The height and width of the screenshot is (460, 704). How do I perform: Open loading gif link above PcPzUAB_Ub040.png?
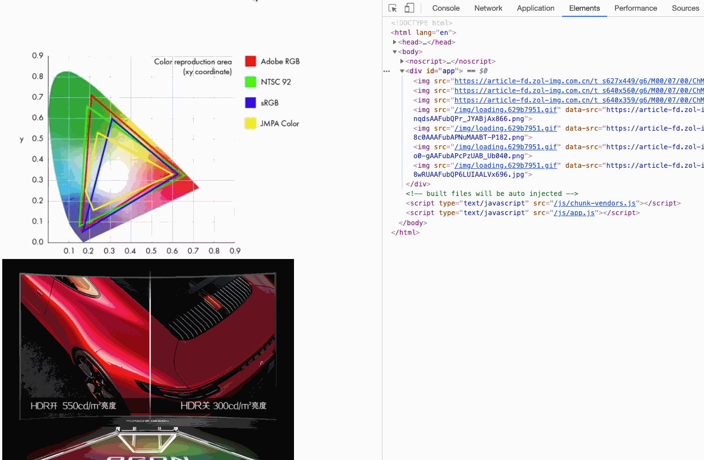(x=506, y=147)
